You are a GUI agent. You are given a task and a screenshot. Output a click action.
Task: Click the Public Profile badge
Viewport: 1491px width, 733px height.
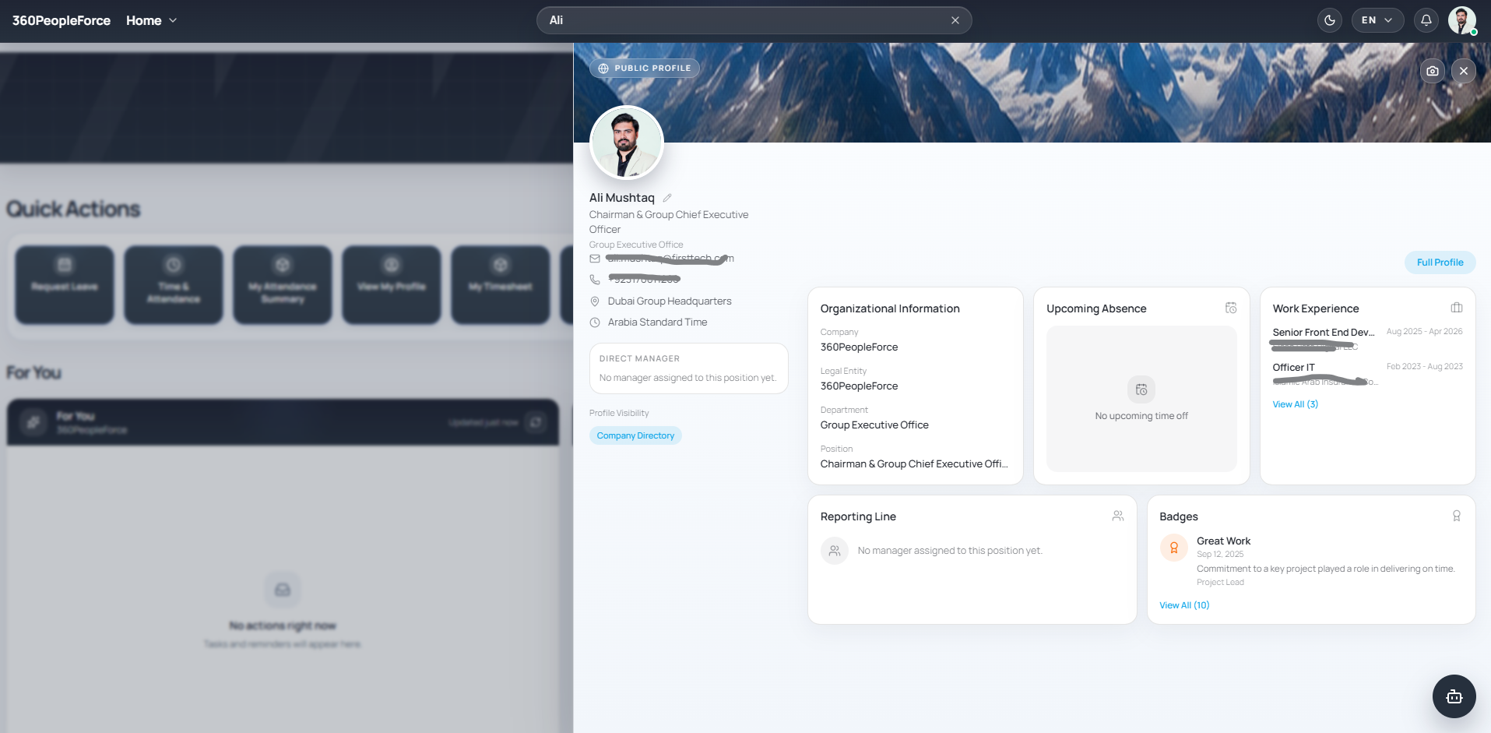(x=645, y=68)
